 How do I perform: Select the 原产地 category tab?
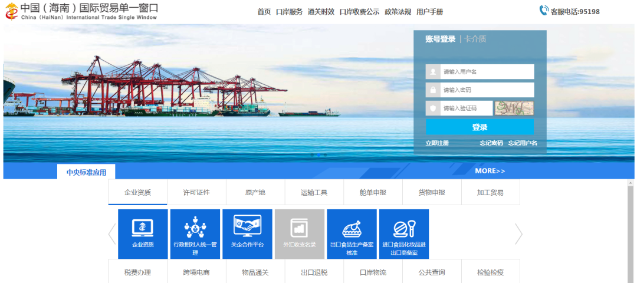255,192
